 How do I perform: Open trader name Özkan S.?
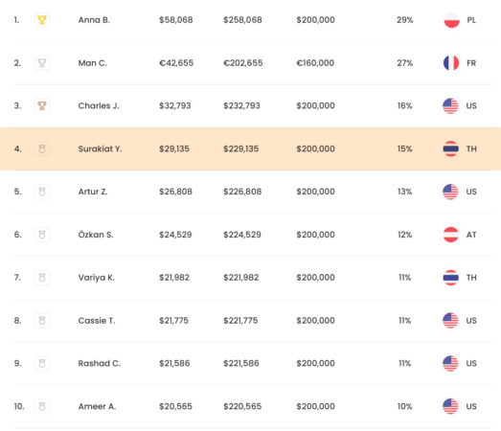tap(96, 235)
